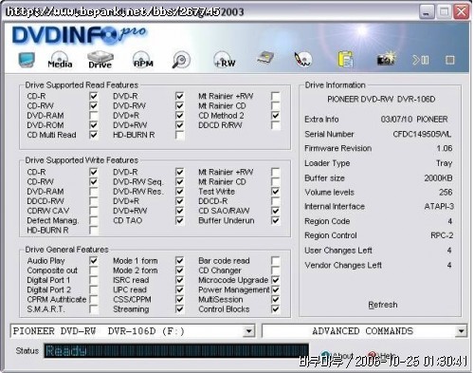Toggle CD Method 2 checkbox
The height and width of the screenshot is (373, 474).
pyautogui.click(x=276, y=116)
